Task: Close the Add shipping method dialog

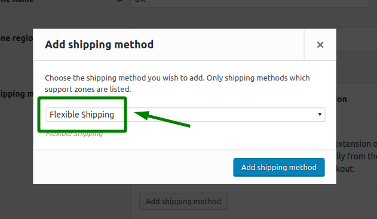Action: pos(320,45)
